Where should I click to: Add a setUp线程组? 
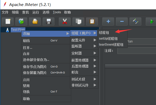pyautogui.click(x=112, y=39)
